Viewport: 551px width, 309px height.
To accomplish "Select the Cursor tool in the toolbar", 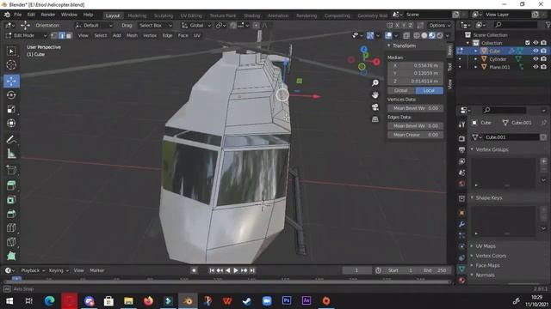I will point(11,65).
